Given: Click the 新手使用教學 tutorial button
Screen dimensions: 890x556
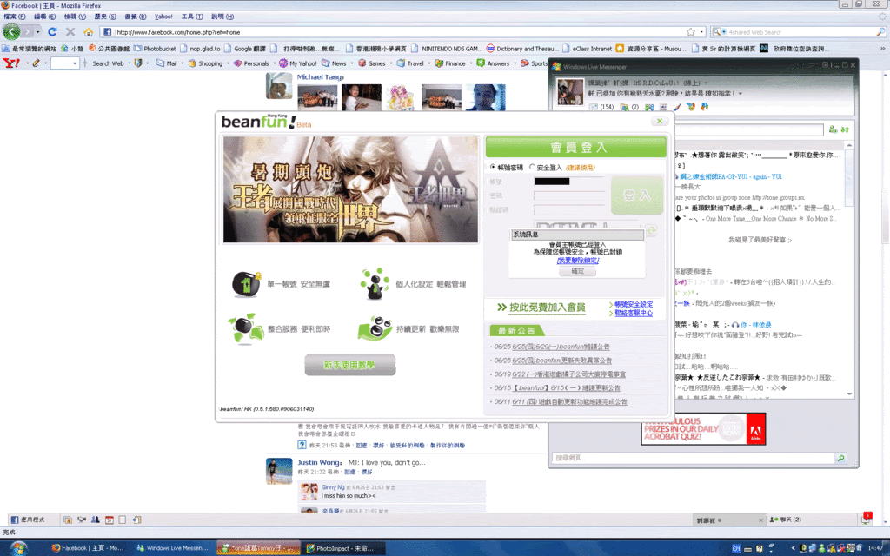Looking at the screenshot, I should pyautogui.click(x=349, y=366).
